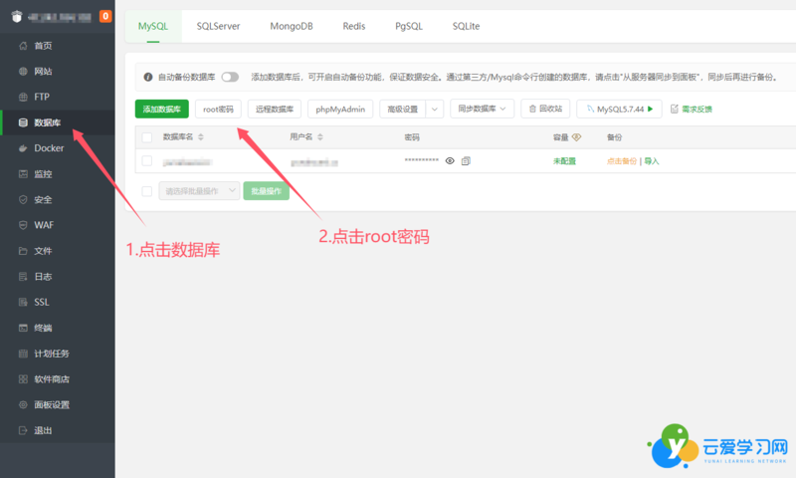Click the 点击备份 backup link
This screenshot has width=796, height=478.
point(621,161)
